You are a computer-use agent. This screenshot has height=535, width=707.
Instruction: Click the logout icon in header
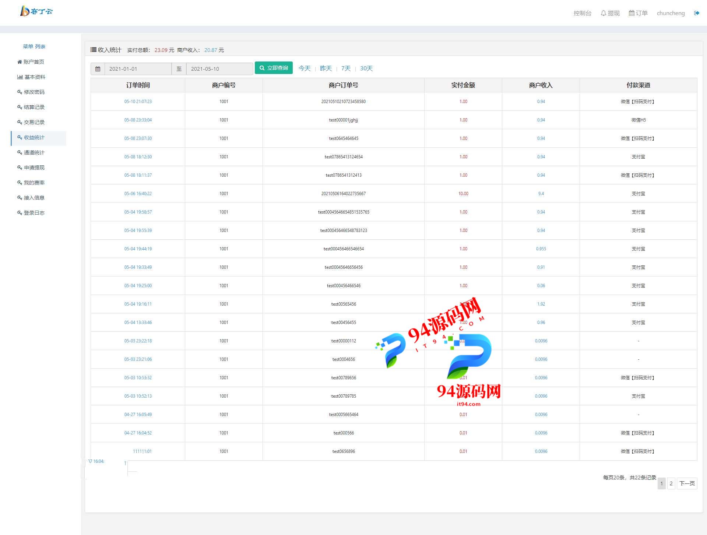pos(697,13)
